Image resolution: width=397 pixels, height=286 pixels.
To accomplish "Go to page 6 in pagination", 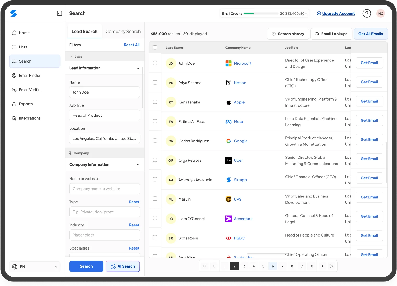I will coord(273,266).
